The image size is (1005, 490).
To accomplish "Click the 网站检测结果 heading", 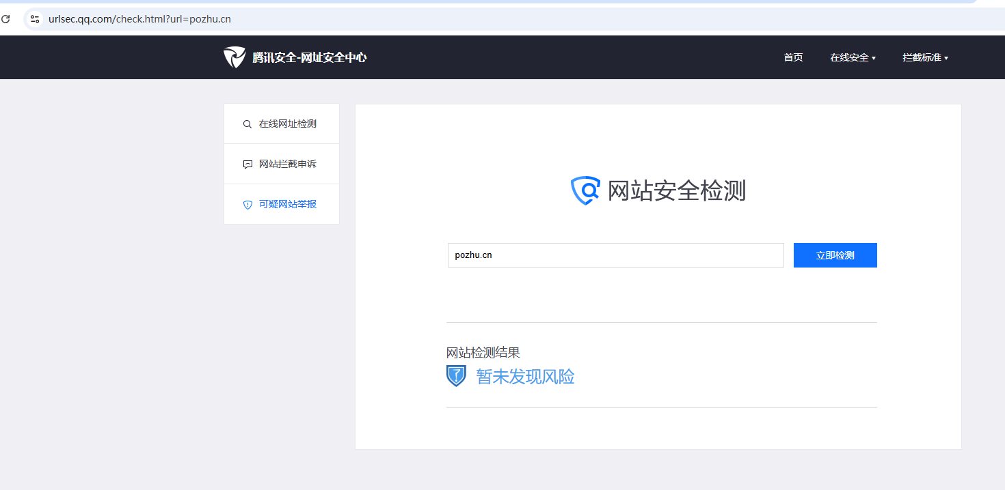I will [483, 353].
